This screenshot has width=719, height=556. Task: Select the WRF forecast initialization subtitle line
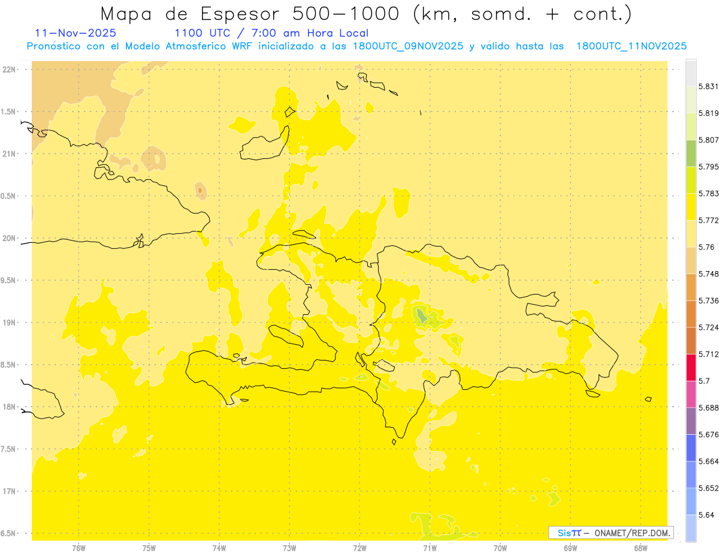(x=357, y=46)
